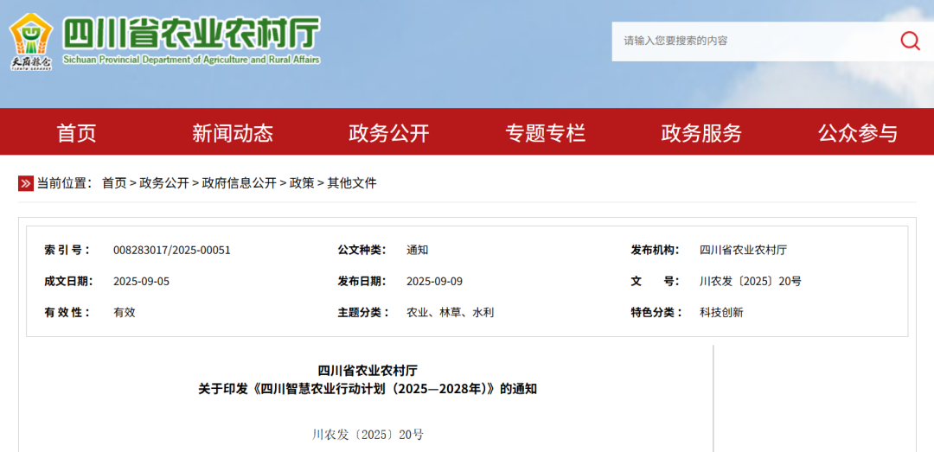The width and height of the screenshot is (934, 452).
Task: Click the 特色分类 field label
Action: tap(656, 313)
